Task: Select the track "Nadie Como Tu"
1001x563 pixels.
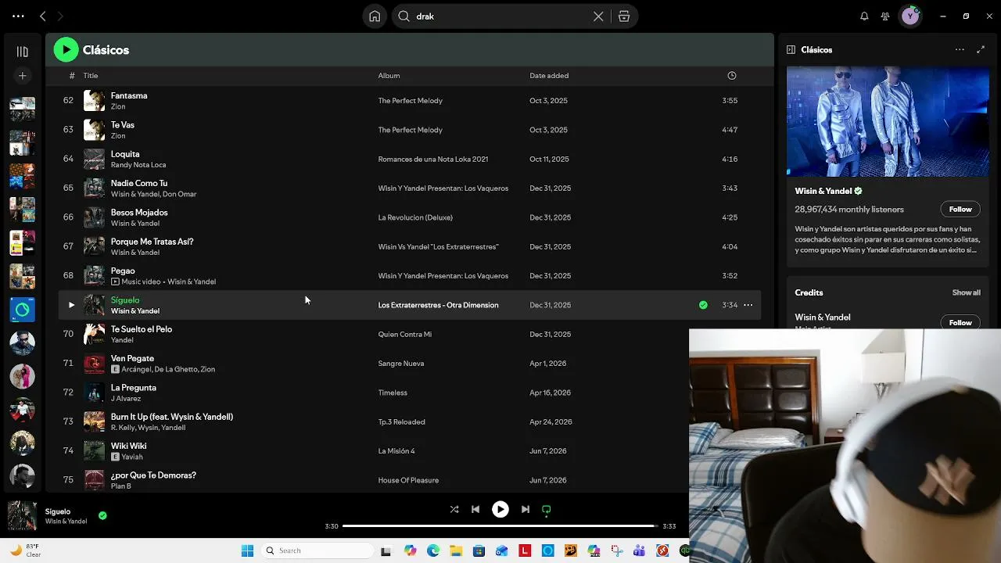Action: 139,184
